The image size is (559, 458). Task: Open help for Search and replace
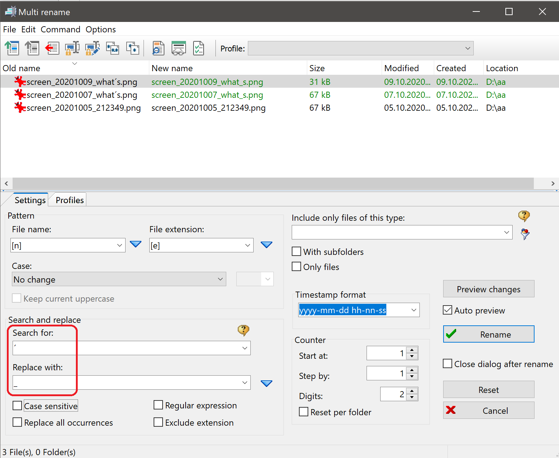(x=244, y=330)
